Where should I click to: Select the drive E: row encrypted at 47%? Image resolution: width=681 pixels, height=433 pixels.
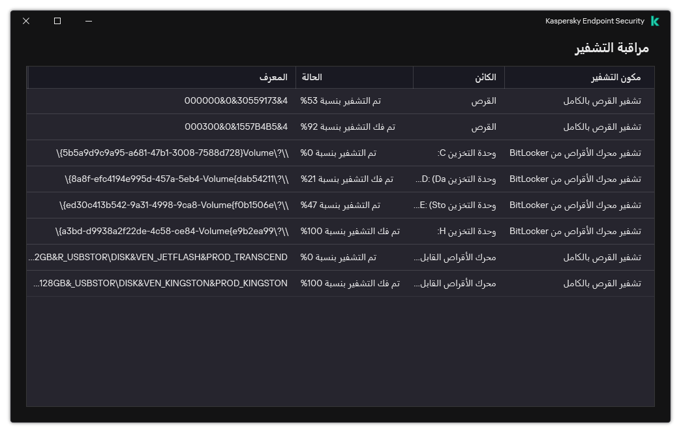click(x=339, y=205)
